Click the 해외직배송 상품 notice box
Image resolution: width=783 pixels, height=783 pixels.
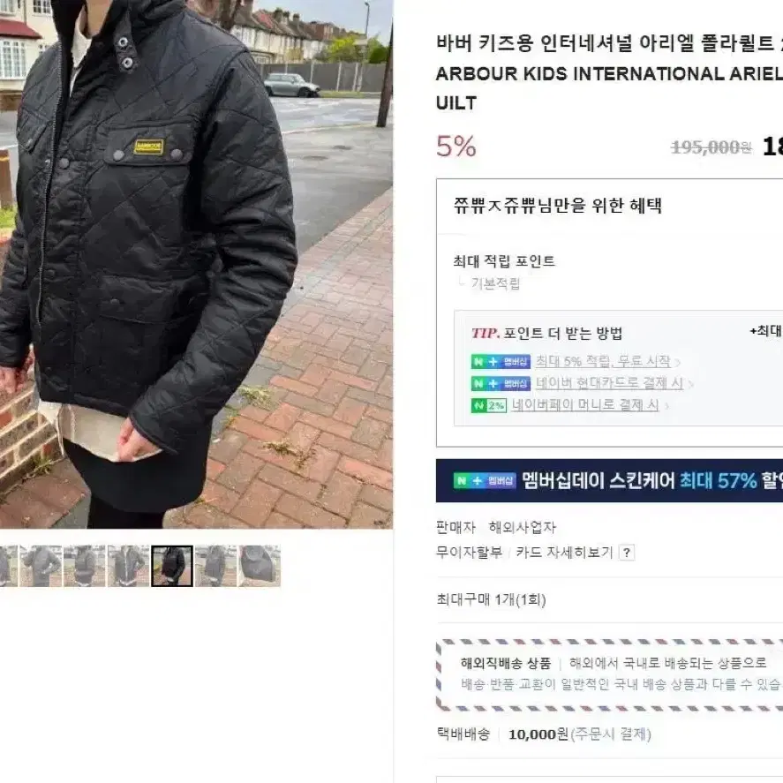click(x=609, y=674)
